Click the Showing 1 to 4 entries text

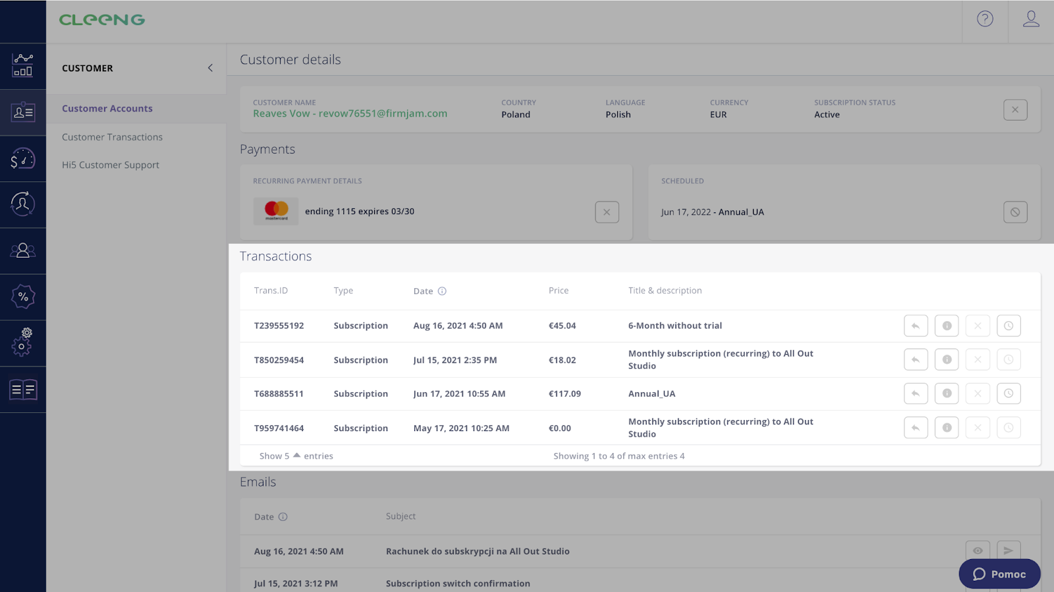point(619,456)
